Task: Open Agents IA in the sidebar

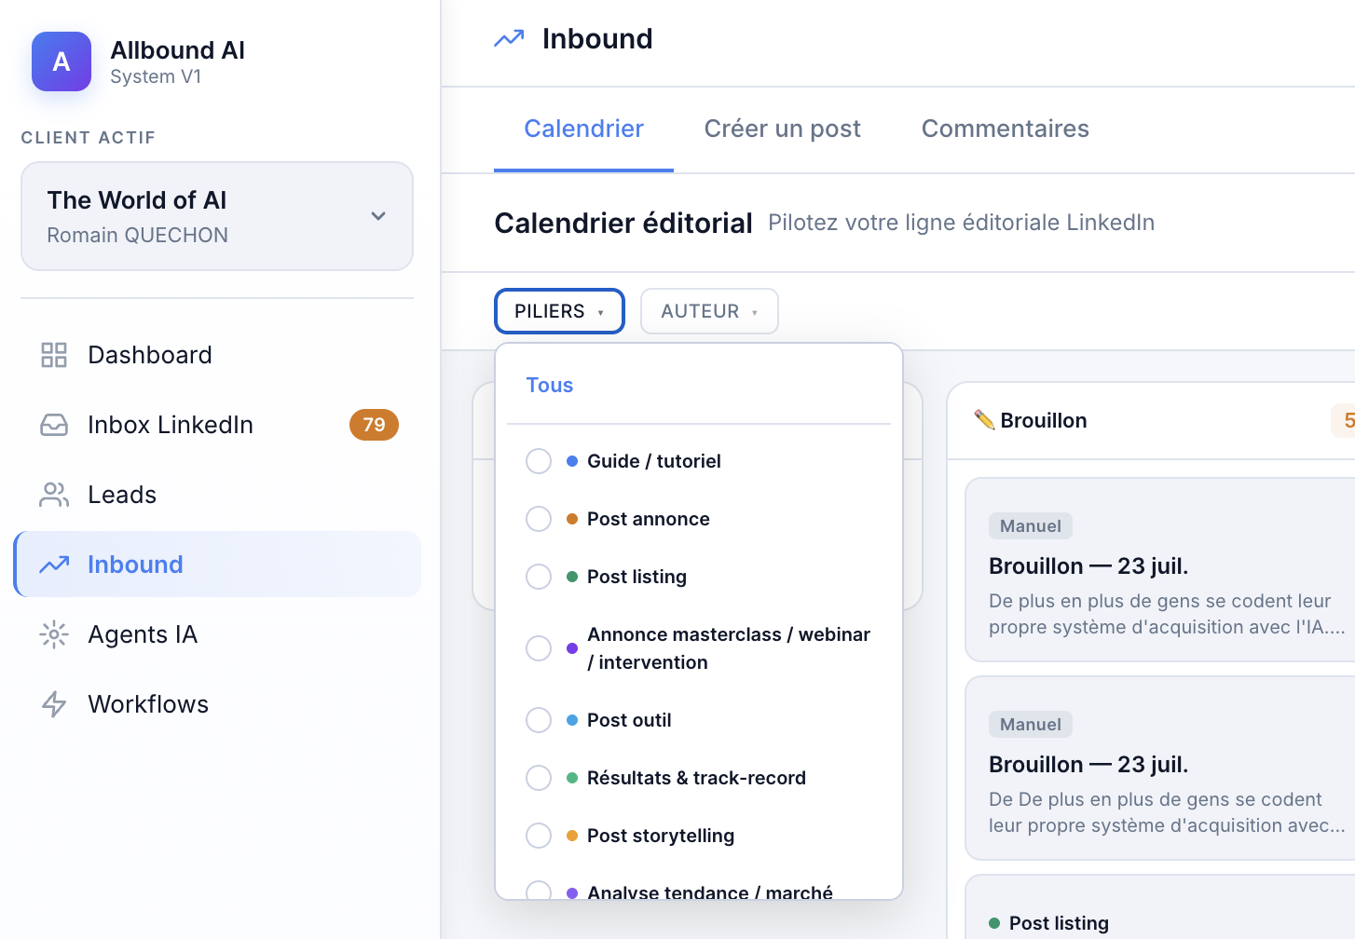Action: click(x=217, y=634)
